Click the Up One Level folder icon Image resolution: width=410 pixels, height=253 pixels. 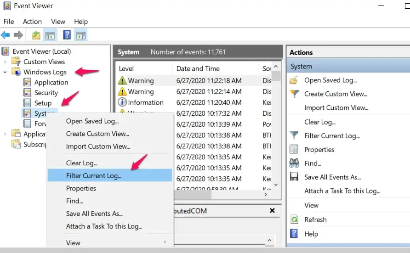click(36, 35)
